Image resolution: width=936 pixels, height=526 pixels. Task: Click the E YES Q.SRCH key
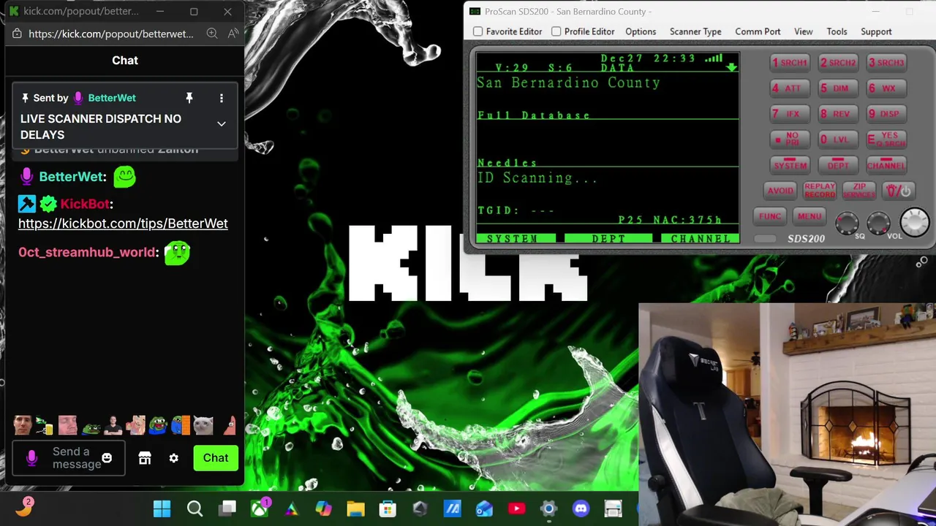click(x=886, y=139)
